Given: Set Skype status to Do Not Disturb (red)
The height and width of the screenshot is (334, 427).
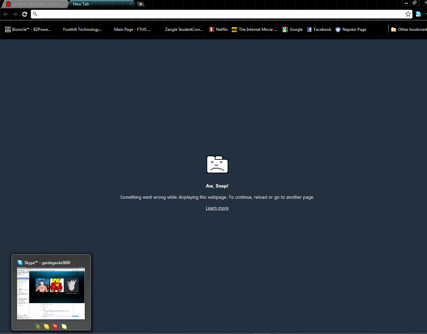Looking at the screenshot, I should coord(55,327).
